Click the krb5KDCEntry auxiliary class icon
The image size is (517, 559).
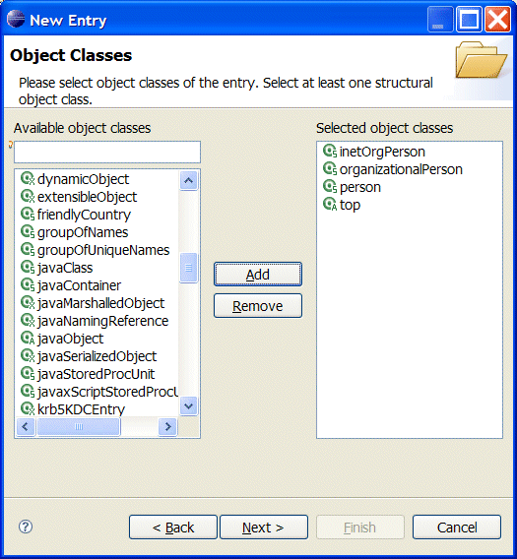tap(28, 408)
